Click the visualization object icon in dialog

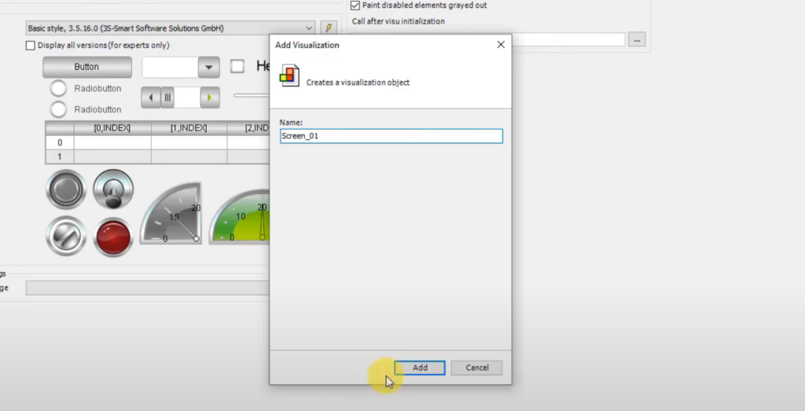(x=289, y=76)
